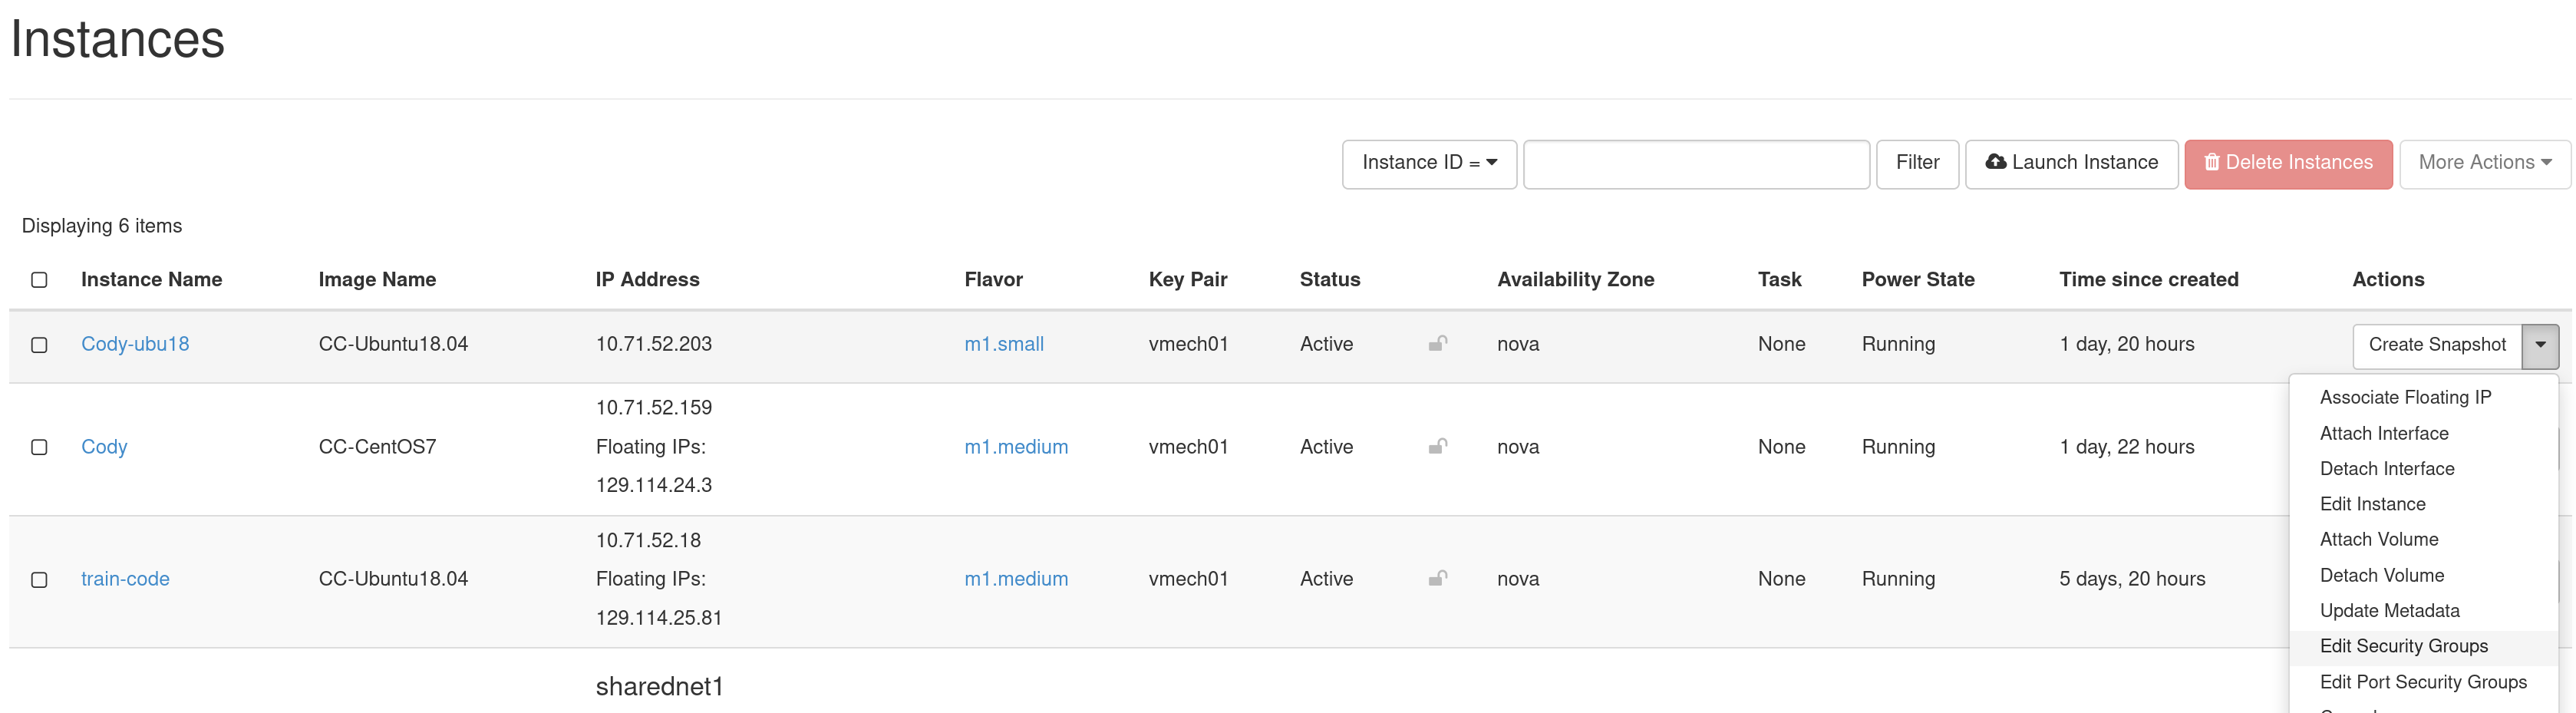Click the unlock icon in Cody row
Image resolution: width=2576 pixels, height=713 pixels.
pyautogui.click(x=1438, y=446)
